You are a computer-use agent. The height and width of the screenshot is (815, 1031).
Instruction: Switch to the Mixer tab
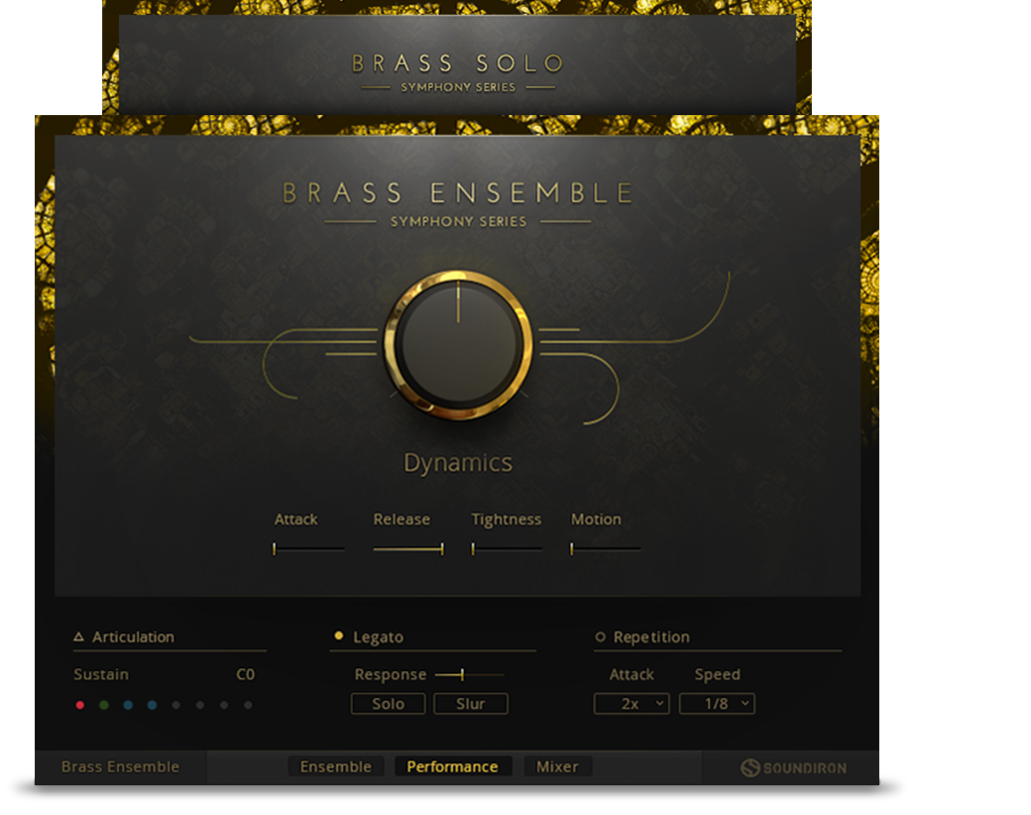coord(557,766)
